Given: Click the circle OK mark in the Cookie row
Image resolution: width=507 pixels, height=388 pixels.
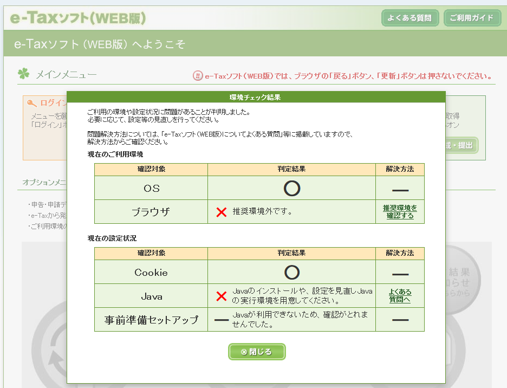Looking at the screenshot, I should pyautogui.click(x=292, y=273).
